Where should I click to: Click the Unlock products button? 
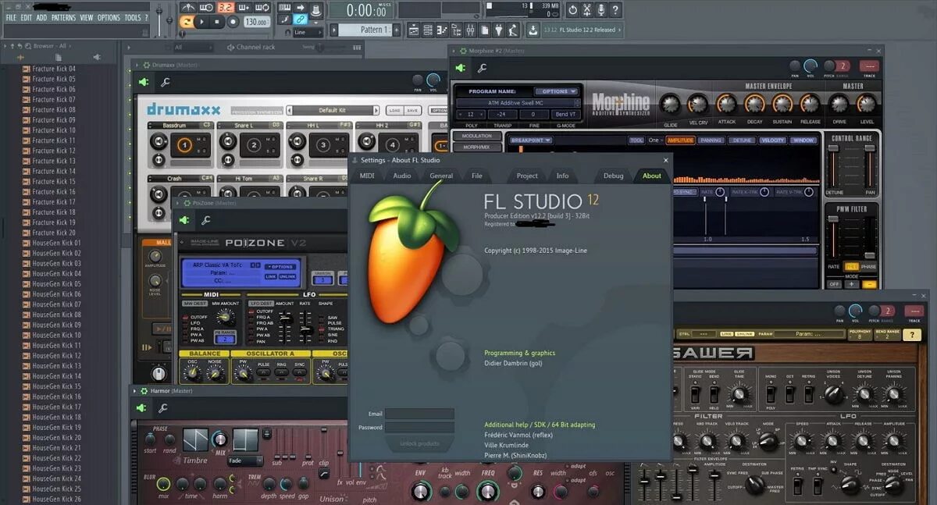point(419,443)
